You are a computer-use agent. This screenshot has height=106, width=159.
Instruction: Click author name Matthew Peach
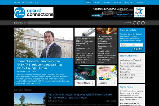click(x=56, y=101)
